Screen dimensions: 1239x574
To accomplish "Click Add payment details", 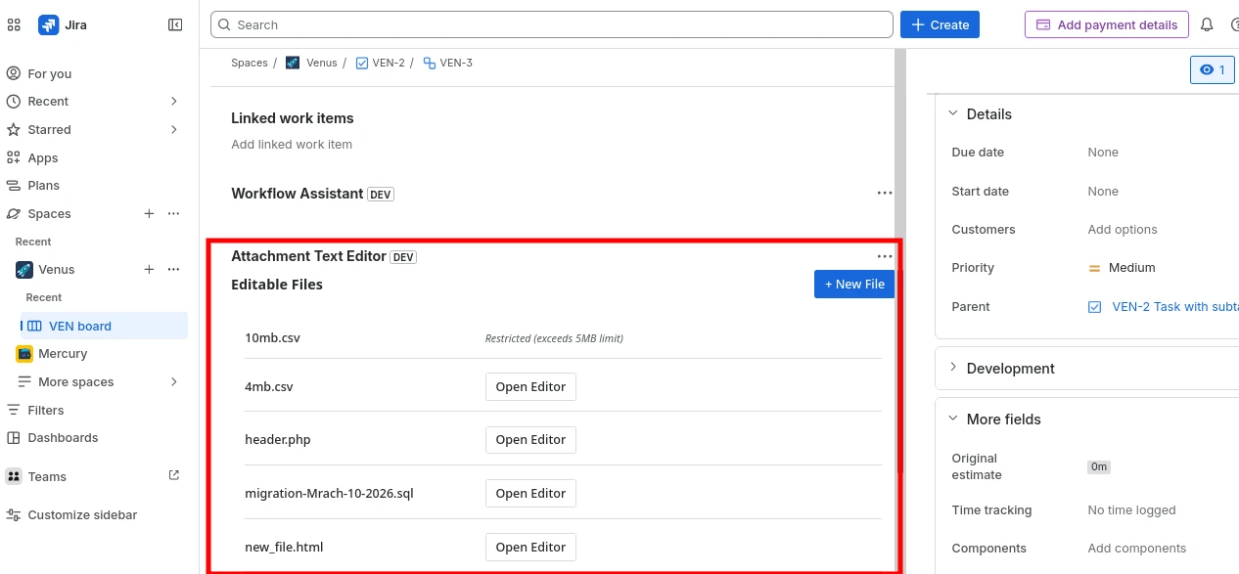I will [1107, 24].
